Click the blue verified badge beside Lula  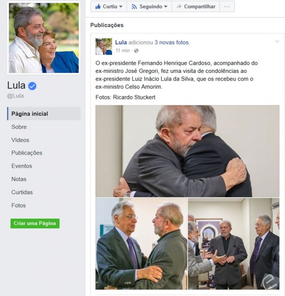click(32, 86)
